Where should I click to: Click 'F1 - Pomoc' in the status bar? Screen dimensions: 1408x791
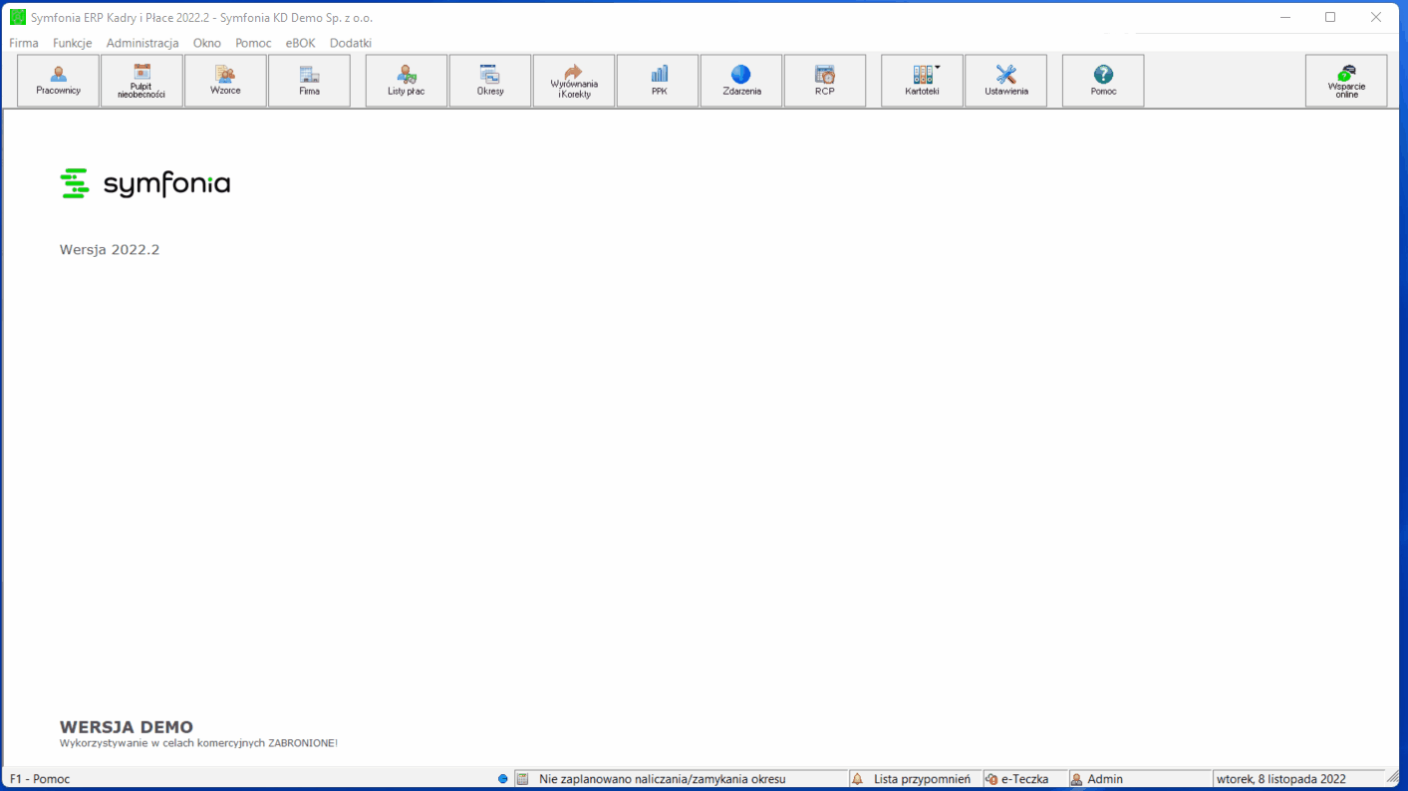pos(40,779)
